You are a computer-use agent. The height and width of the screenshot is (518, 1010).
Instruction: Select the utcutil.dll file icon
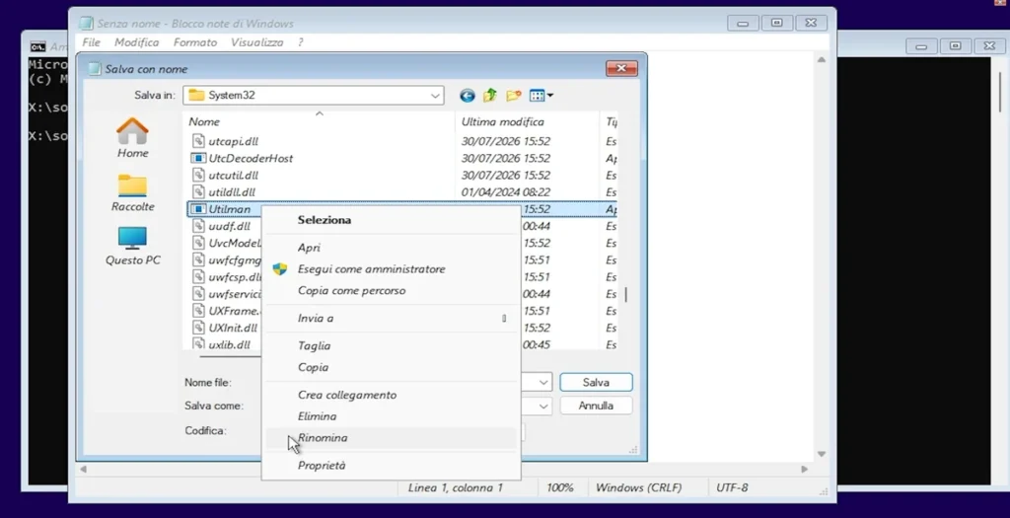pyautogui.click(x=198, y=175)
